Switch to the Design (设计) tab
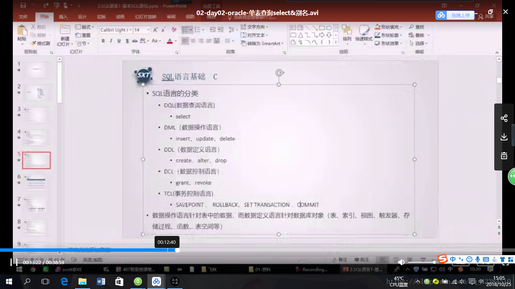This screenshot has width=515, height=289. tap(82, 17)
